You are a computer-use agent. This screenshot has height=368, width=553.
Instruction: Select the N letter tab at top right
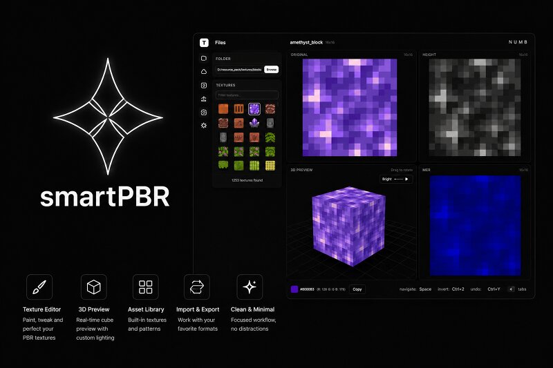point(510,42)
